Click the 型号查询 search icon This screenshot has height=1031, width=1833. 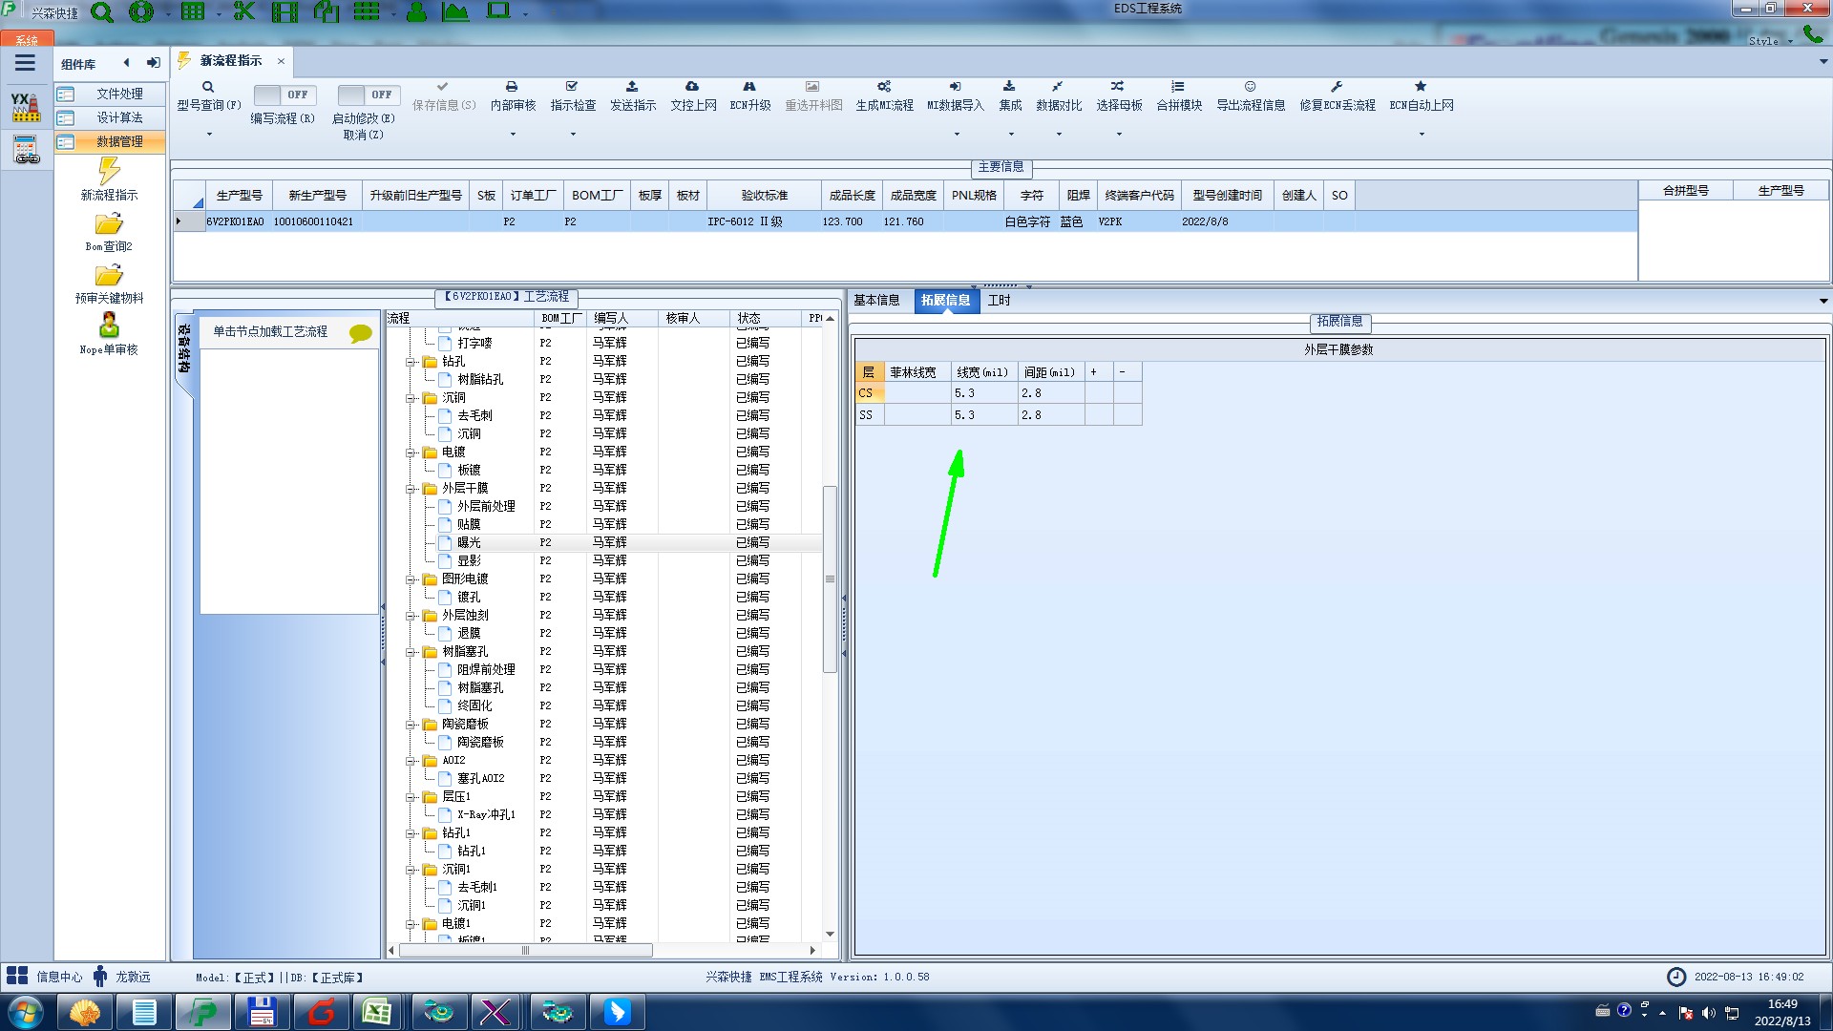(208, 87)
